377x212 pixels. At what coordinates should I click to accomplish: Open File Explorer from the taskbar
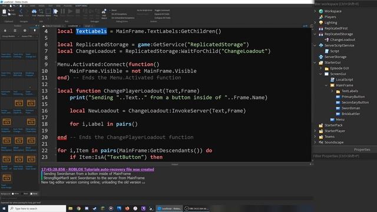[x=71, y=208]
